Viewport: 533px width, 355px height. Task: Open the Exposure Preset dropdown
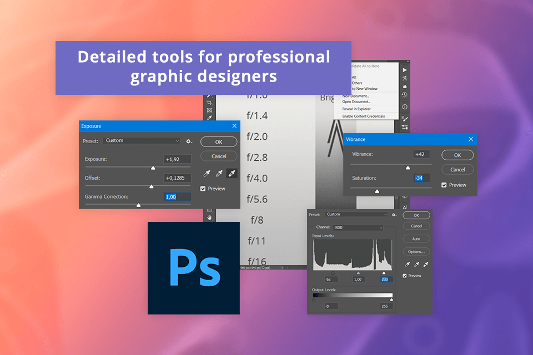coord(142,141)
